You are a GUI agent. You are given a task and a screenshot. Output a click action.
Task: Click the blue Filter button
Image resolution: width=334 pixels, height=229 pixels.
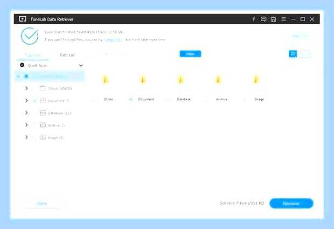click(x=190, y=54)
